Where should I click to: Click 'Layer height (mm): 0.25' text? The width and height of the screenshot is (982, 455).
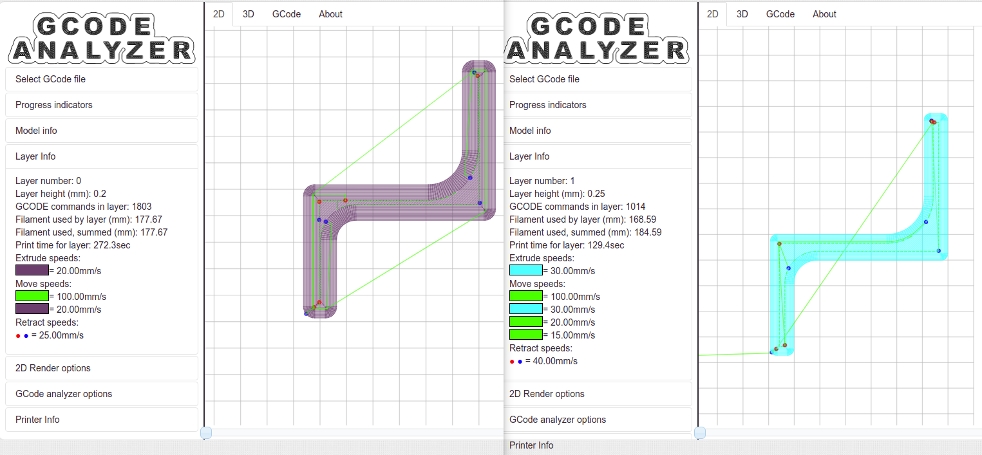pos(558,194)
